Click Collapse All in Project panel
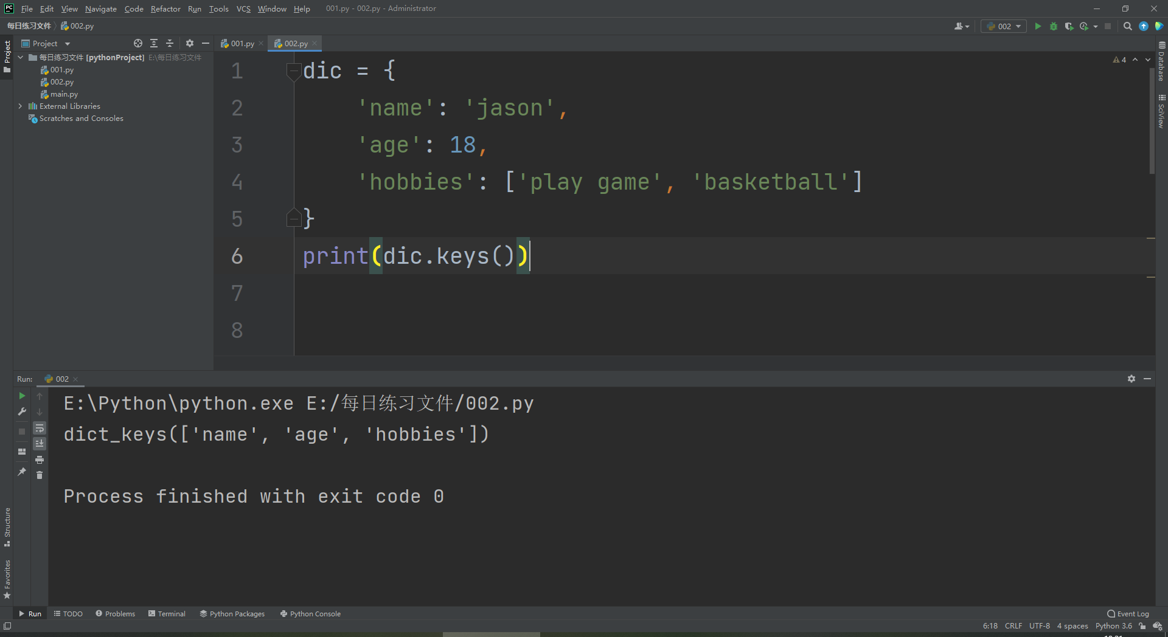This screenshot has width=1168, height=637. click(x=170, y=43)
